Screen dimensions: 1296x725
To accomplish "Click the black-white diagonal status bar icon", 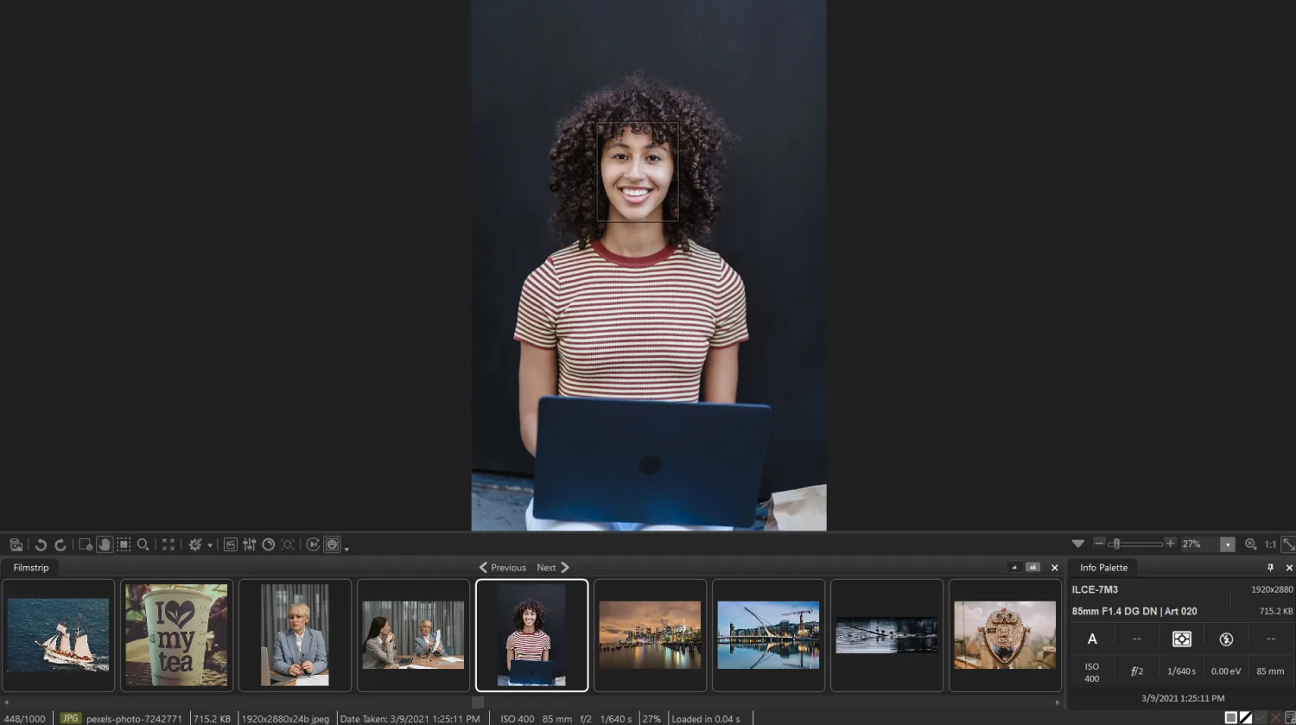I will (x=1246, y=718).
